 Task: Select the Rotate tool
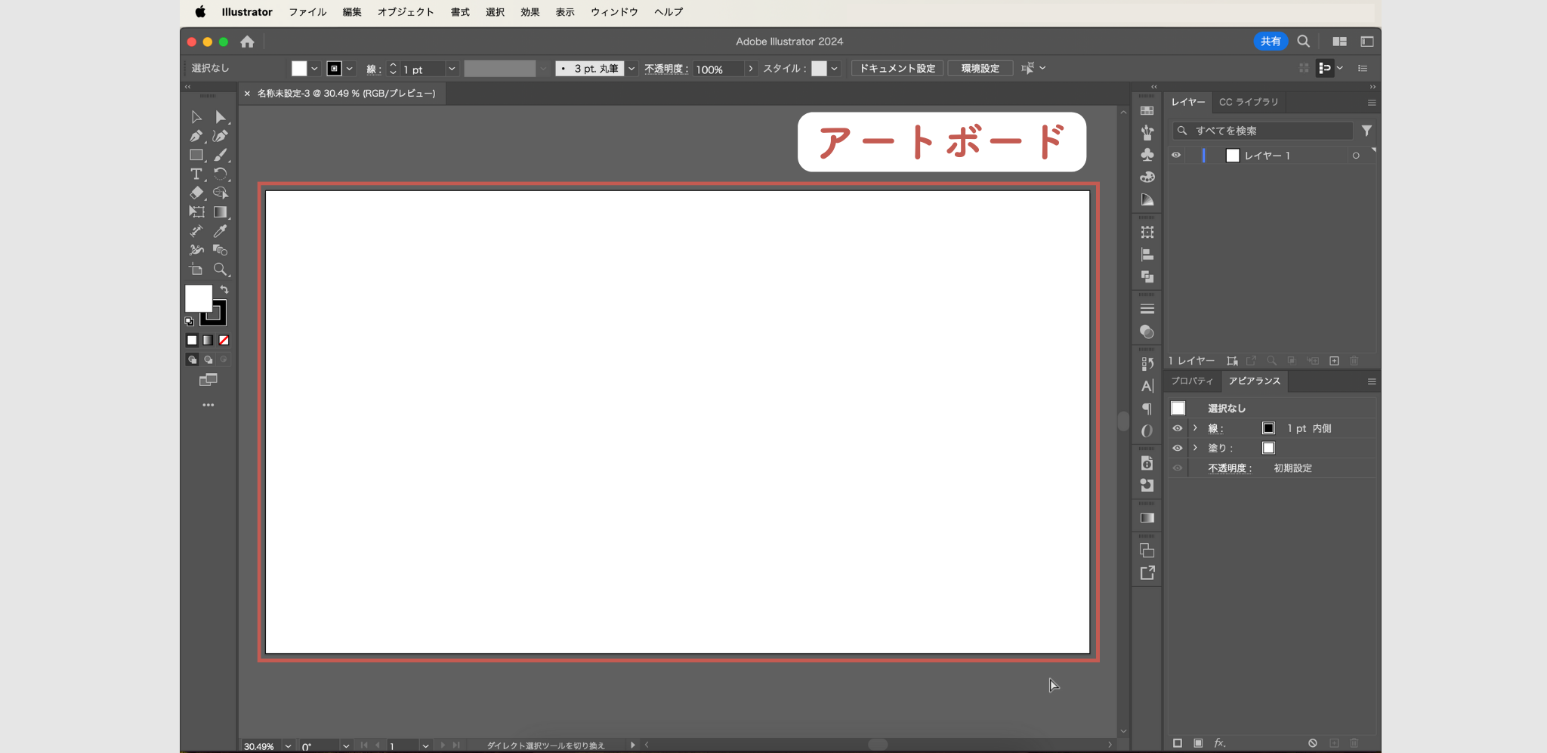click(221, 174)
